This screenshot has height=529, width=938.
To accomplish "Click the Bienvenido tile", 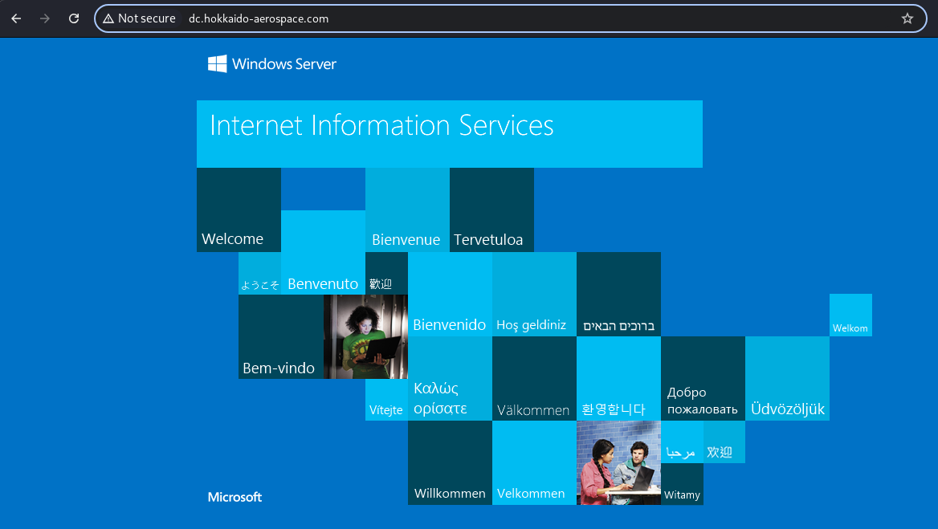I will tap(450, 294).
